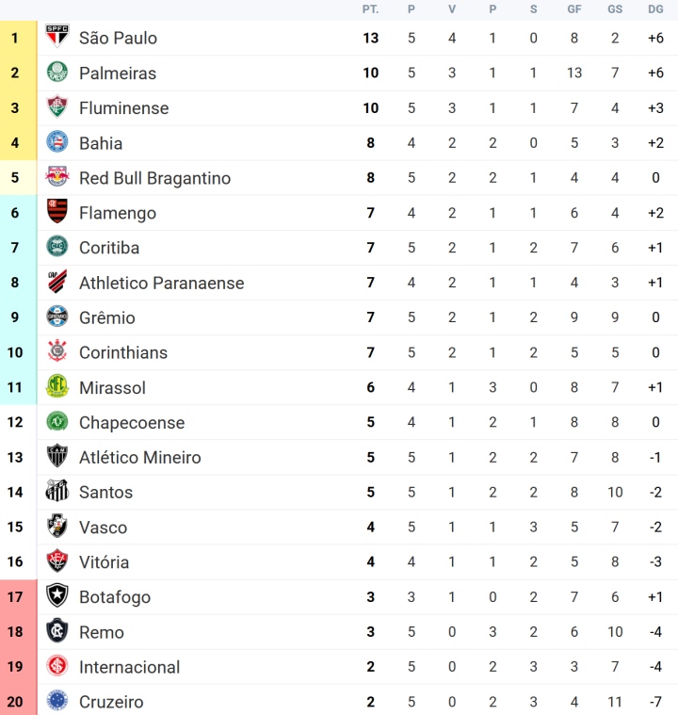
Task: Select the Fluminense crest icon
Action: [x=57, y=107]
